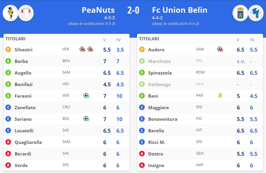Click Audero's goal conceded ball icon
The width and height of the screenshot is (266, 173).
[x=220, y=49]
